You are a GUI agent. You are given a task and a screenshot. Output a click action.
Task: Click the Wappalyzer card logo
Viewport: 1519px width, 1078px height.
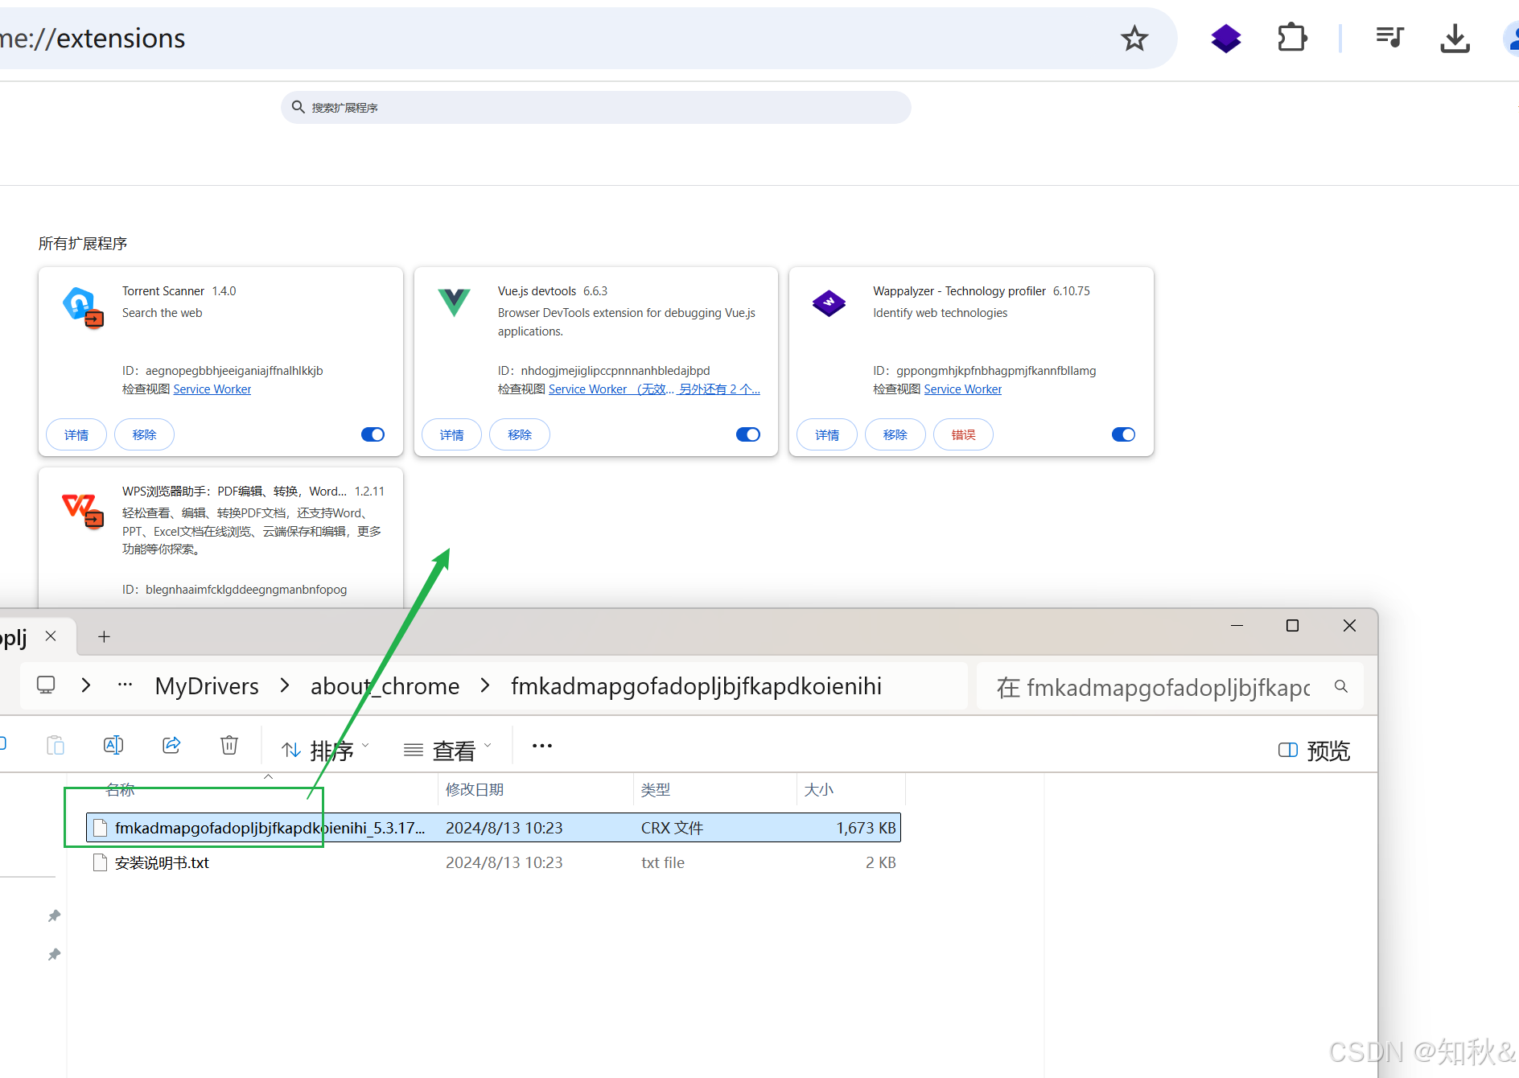pos(829,302)
